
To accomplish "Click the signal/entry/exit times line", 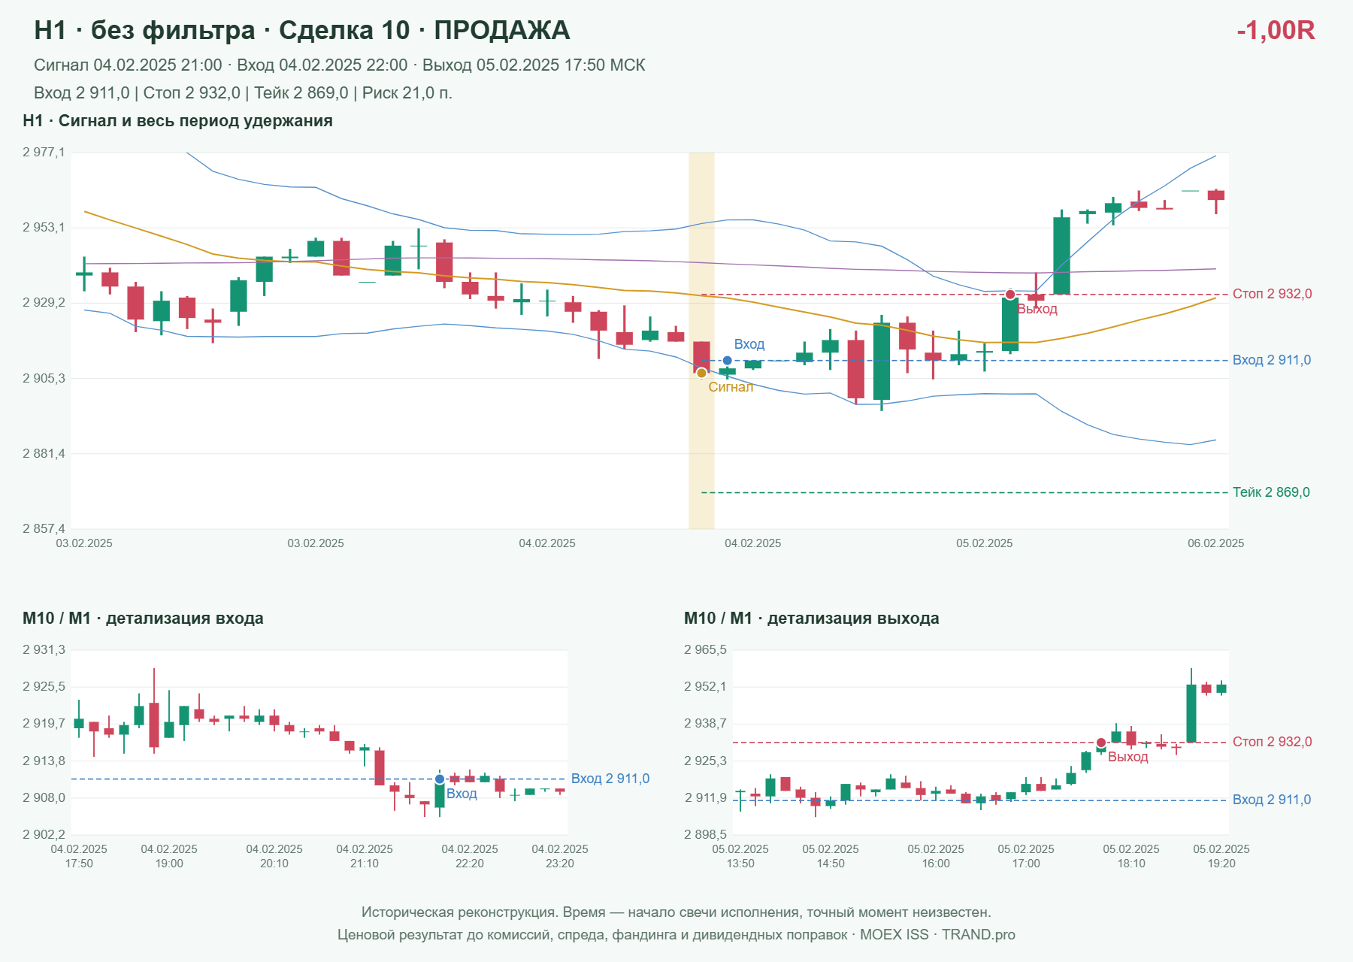I will [340, 65].
